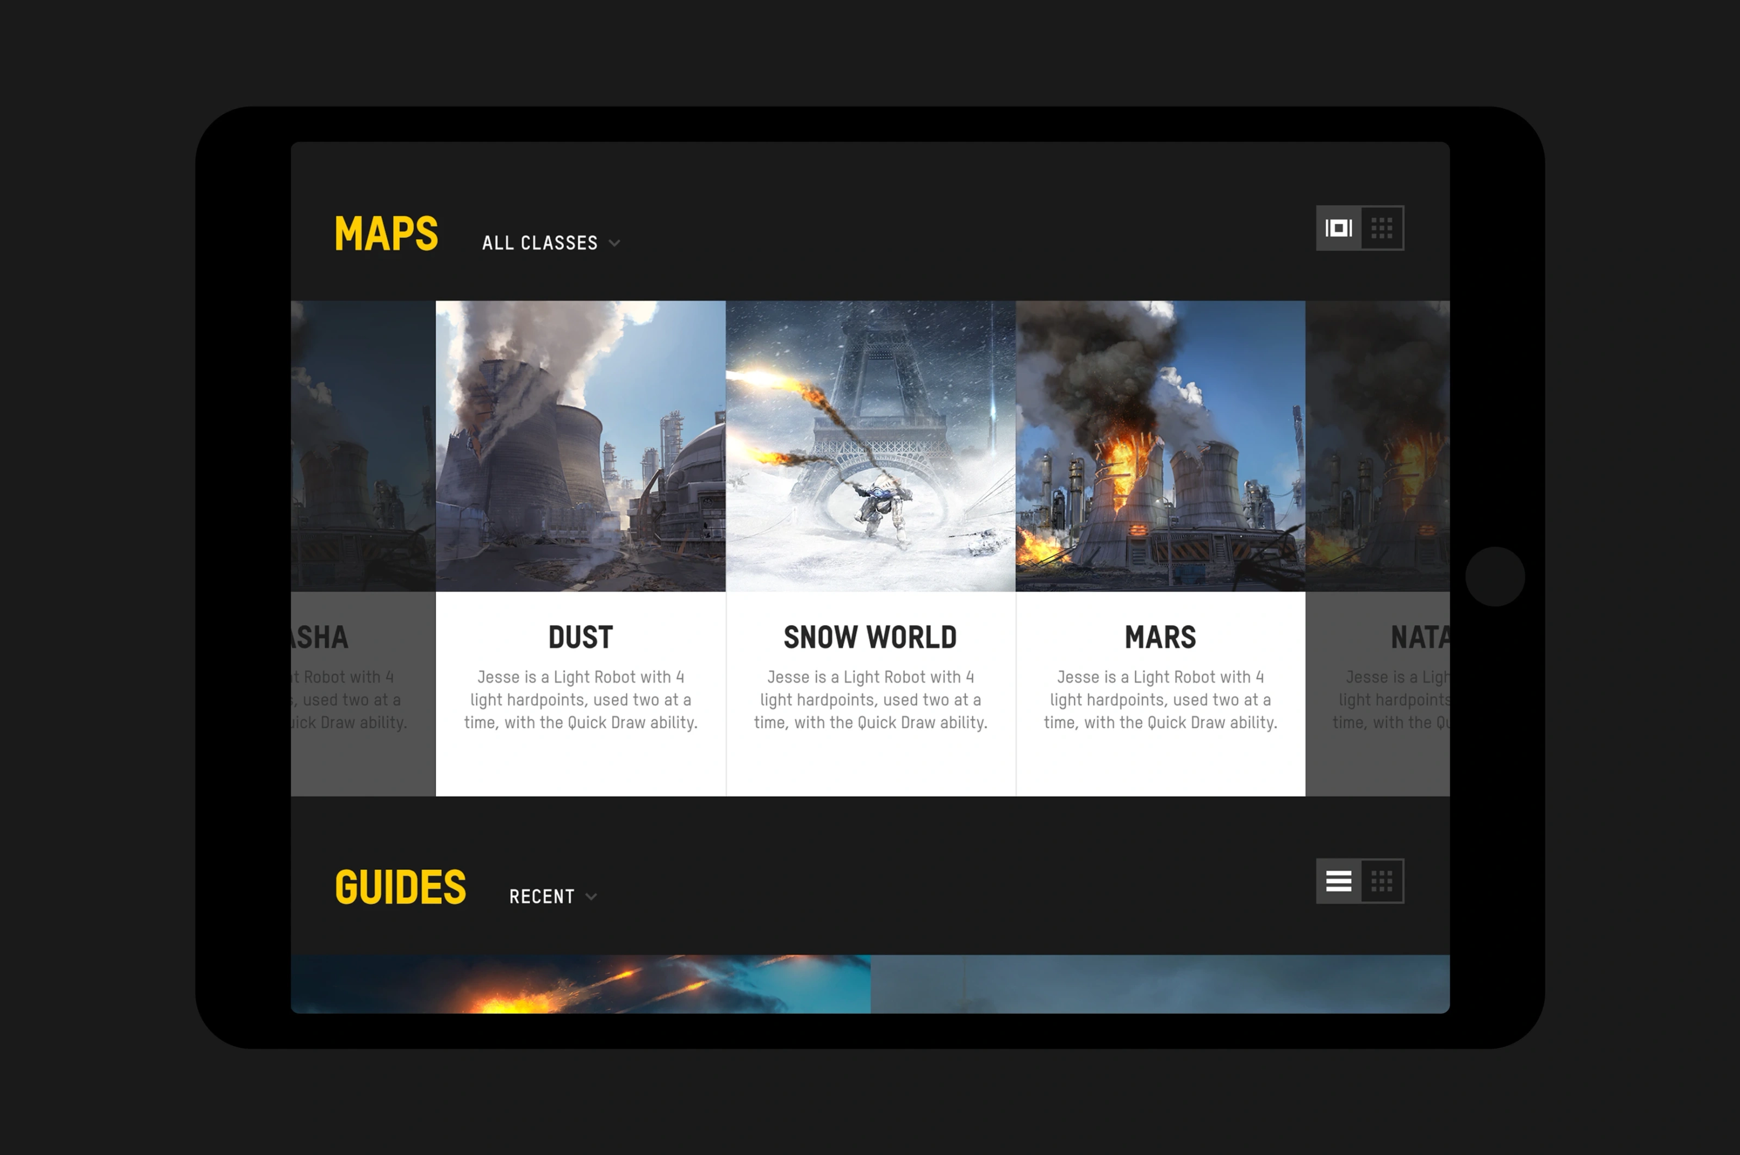The width and height of the screenshot is (1740, 1155).
Task: Click the Maps section heading
Action: pos(386,234)
